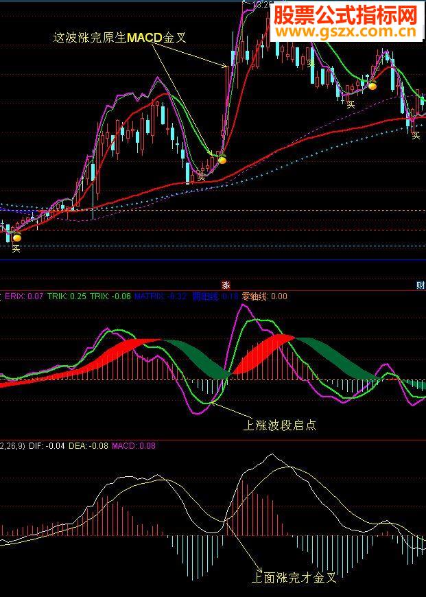Select the MATRIX: -0.32 indicator label
The height and width of the screenshot is (597, 426).
[x=161, y=296]
